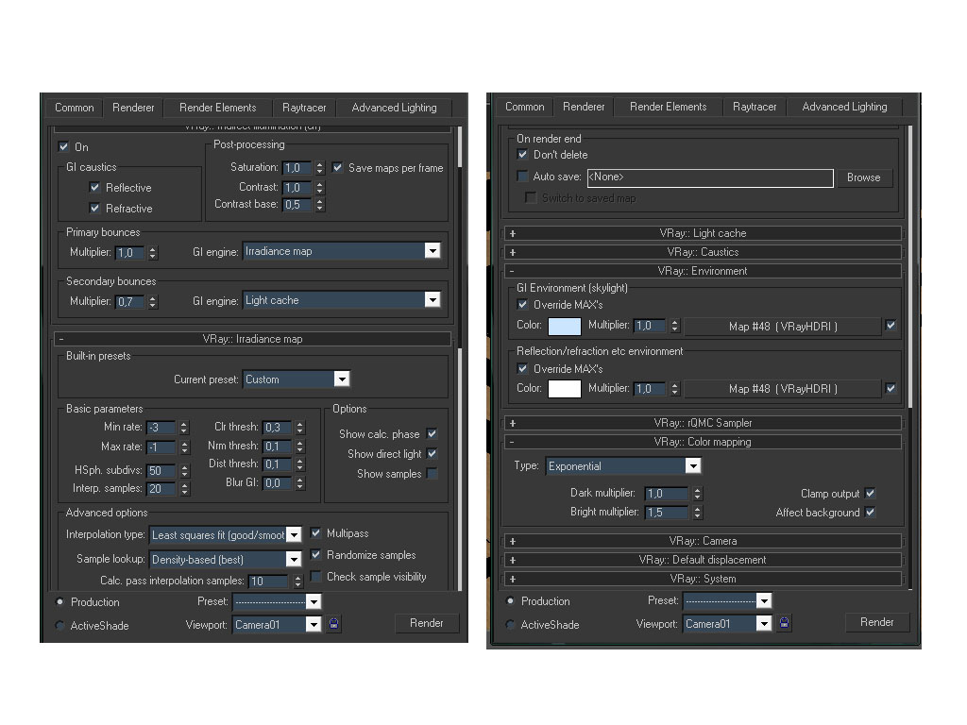Screen dimensions: 967x725
Task: Open Reflection environment Map #48 VRayHDRI button
Action: (783, 388)
